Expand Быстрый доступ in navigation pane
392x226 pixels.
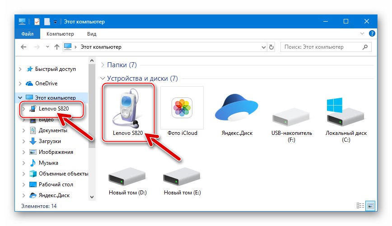(x=20, y=69)
